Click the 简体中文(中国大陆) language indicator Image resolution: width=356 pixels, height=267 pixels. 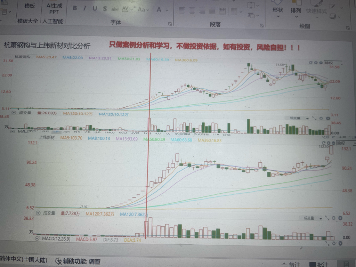coord(23,259)
